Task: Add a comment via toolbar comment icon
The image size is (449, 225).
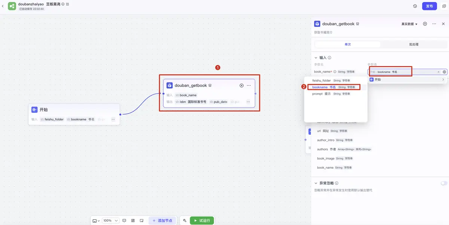Action: tap(124, 221)
